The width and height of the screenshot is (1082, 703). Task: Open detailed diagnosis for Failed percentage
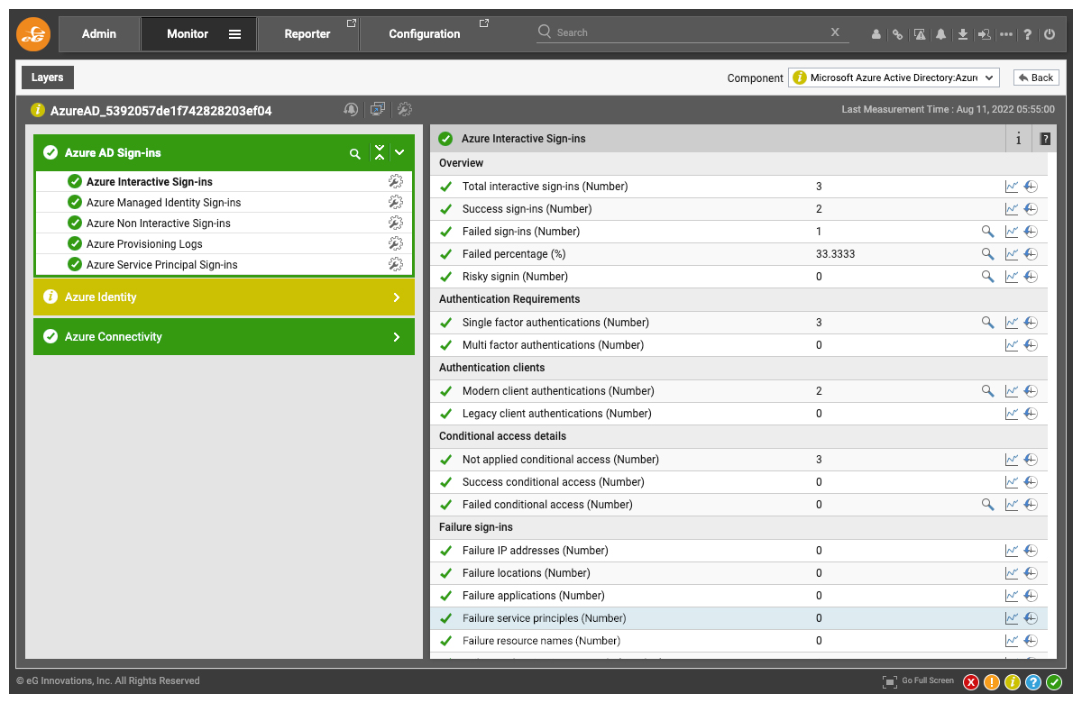coord(987,254)
